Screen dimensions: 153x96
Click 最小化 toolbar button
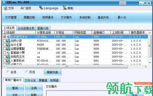tap(122, 18)
